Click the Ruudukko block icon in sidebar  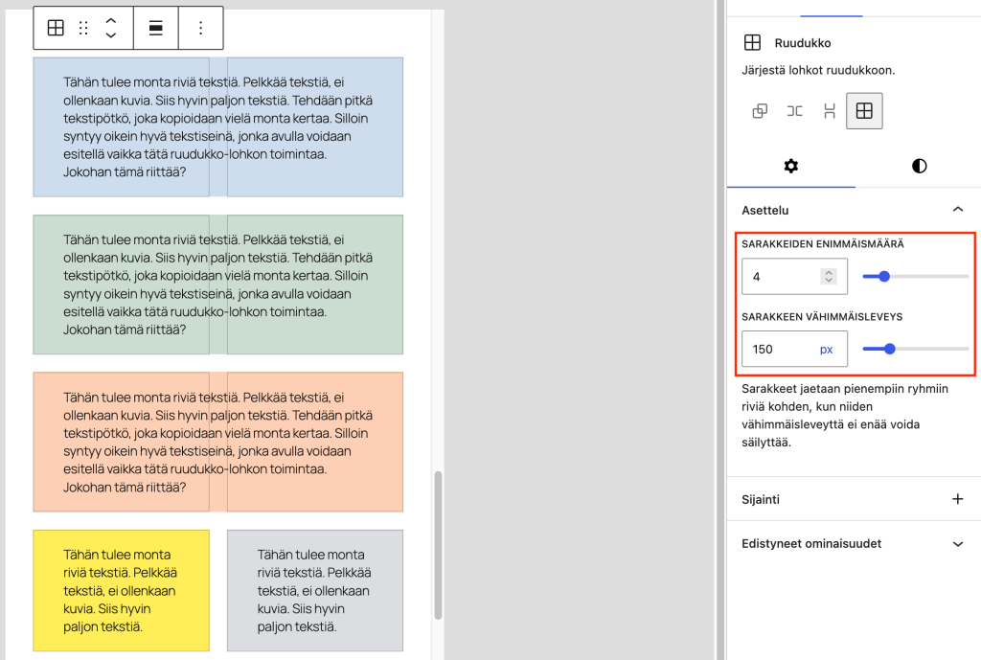(752, 42)
